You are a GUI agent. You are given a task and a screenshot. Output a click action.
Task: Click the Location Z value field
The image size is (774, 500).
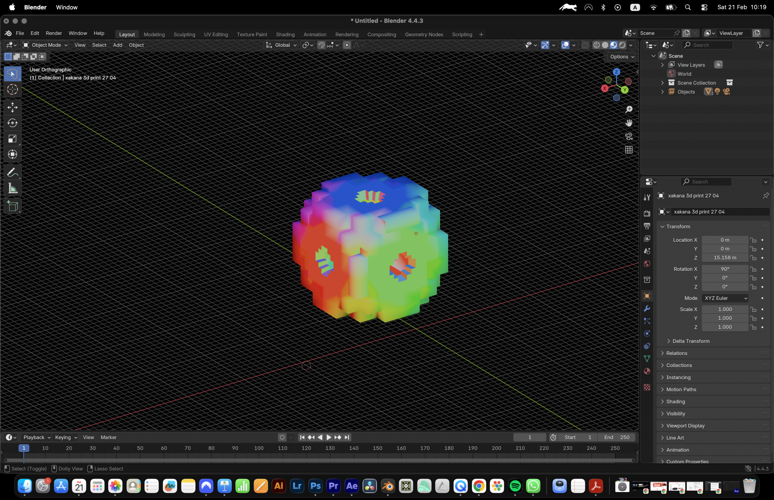(x=725, y=258)
